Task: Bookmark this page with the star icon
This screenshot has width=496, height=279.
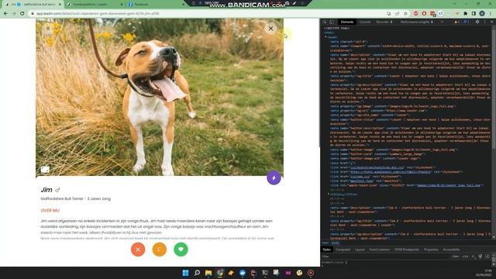Action: pos(405,14)
